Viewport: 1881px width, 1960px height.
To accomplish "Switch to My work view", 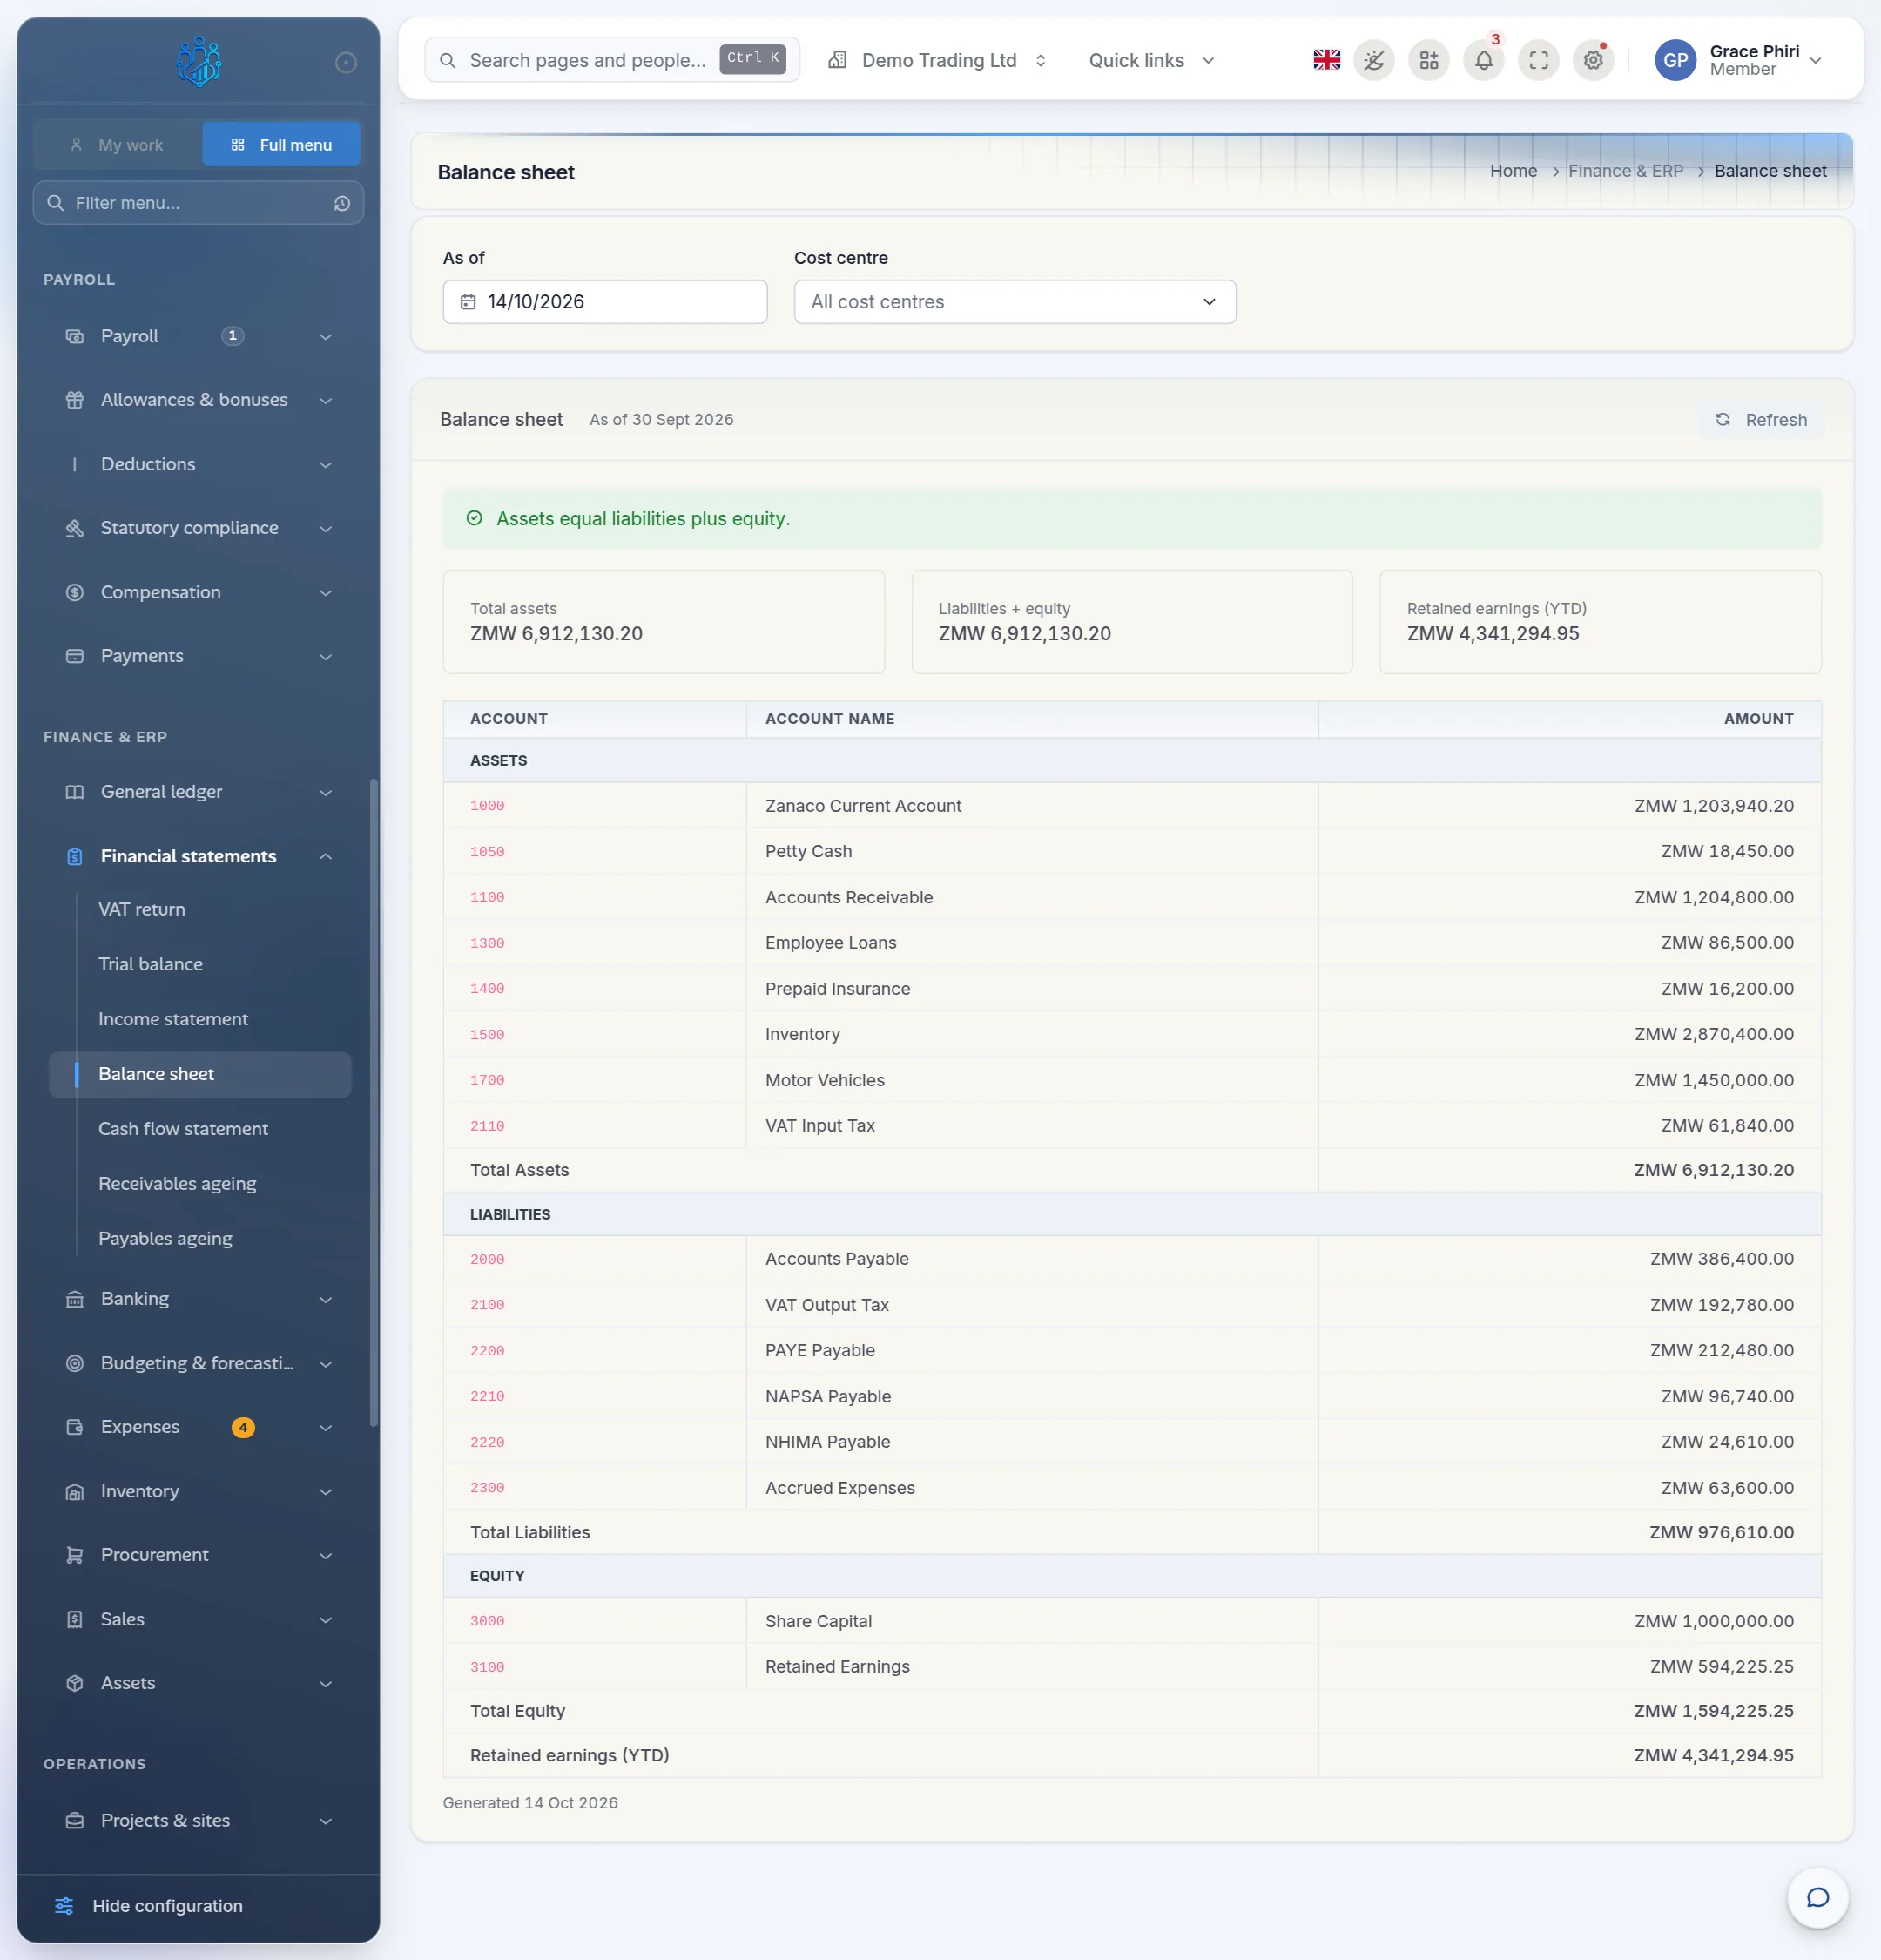I will tap(118, 145).
